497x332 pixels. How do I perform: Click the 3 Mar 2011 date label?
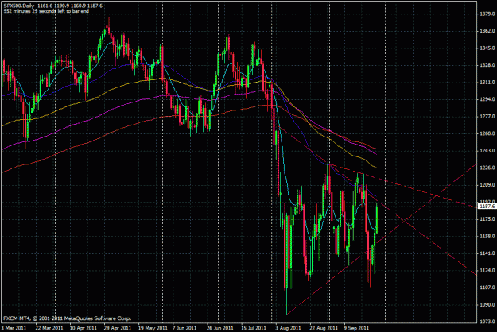(x=14, y=328)
